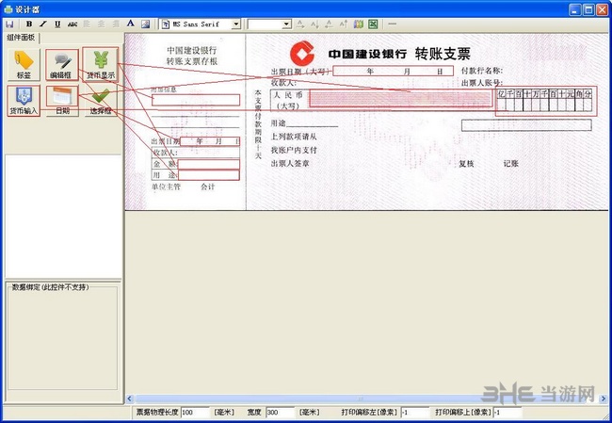
Task: Select the 亿千百十万 amount digits grid
Action: point(546,101)
